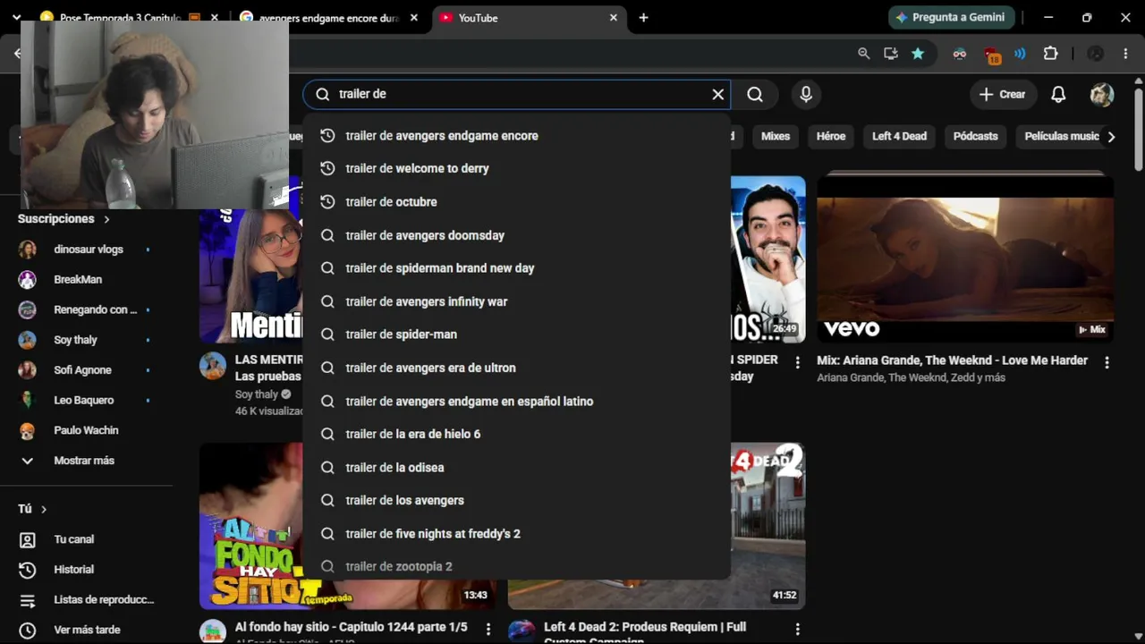The image size is (1145, 644).
Task: Close the Pose Temporada 3 tab
Action: point(215,18)
